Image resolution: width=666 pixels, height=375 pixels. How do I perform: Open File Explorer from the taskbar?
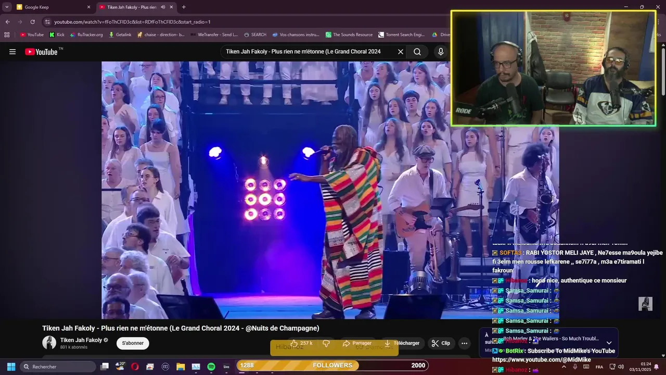tap(181, 367)
